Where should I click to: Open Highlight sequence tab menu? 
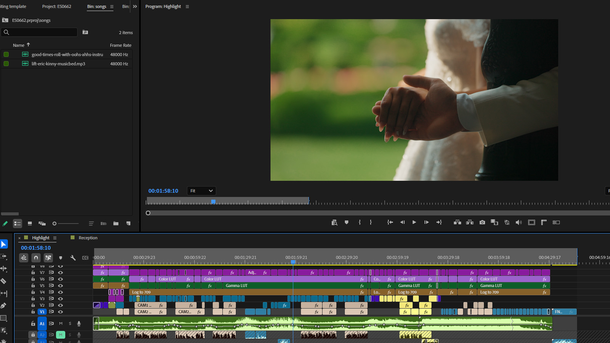pos(55,238)
